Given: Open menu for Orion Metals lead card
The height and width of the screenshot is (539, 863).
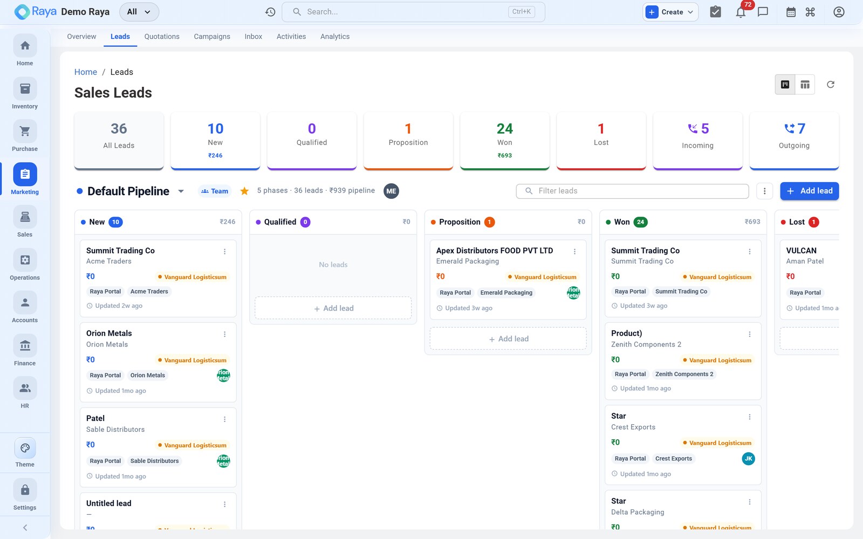Looking at the screenshot, I should pos(225,335).
